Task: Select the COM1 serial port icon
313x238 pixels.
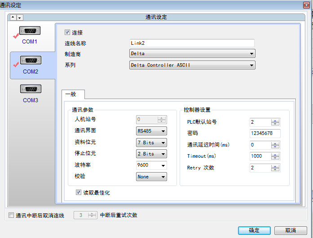Action: (x=30, y=31)
